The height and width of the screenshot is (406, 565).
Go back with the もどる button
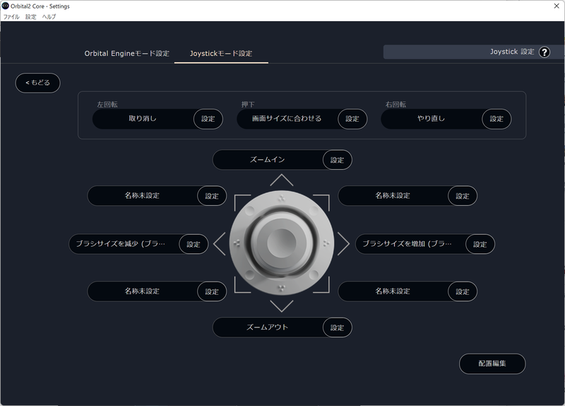(x=38, y=83)
